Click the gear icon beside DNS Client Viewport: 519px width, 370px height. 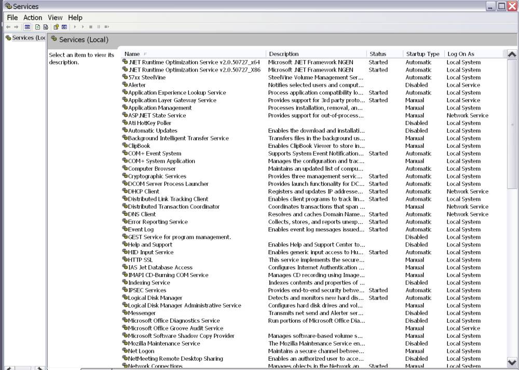pyautogui.click(x=125, y=214)
